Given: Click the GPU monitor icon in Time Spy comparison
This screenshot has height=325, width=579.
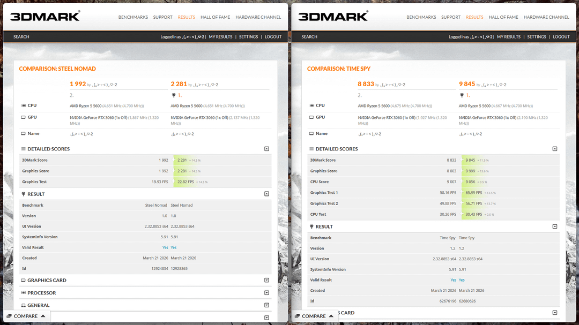Looking at the screenshot, I should 312,117.
